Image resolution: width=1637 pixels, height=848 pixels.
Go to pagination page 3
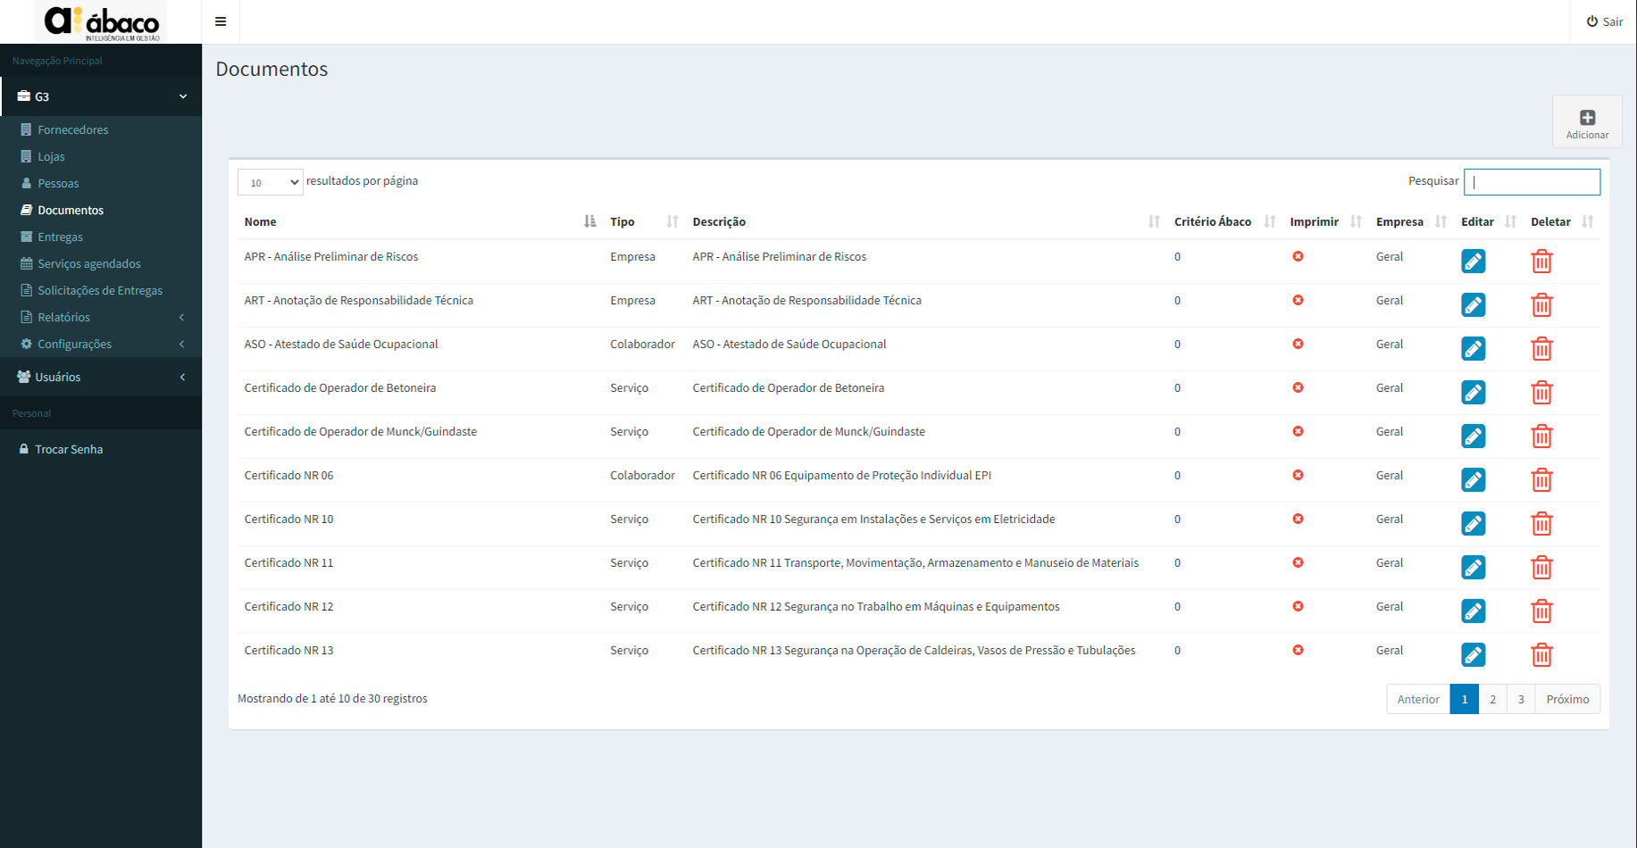point(1521,699)
